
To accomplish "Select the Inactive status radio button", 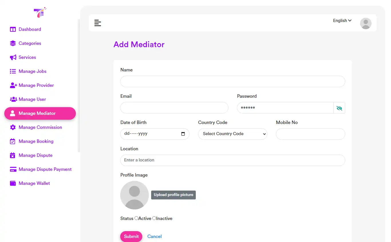I will point(154,218).
